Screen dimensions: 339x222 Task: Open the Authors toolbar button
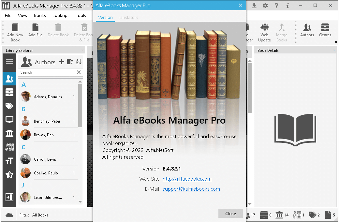click(x=307, y=30)
